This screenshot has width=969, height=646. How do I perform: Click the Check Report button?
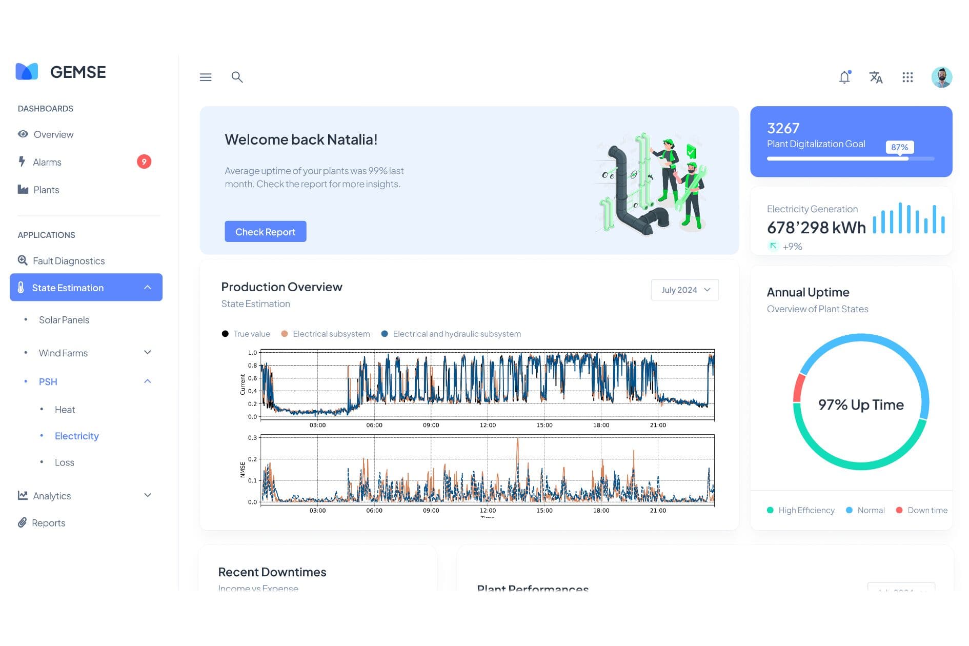(x=265, y=232)
